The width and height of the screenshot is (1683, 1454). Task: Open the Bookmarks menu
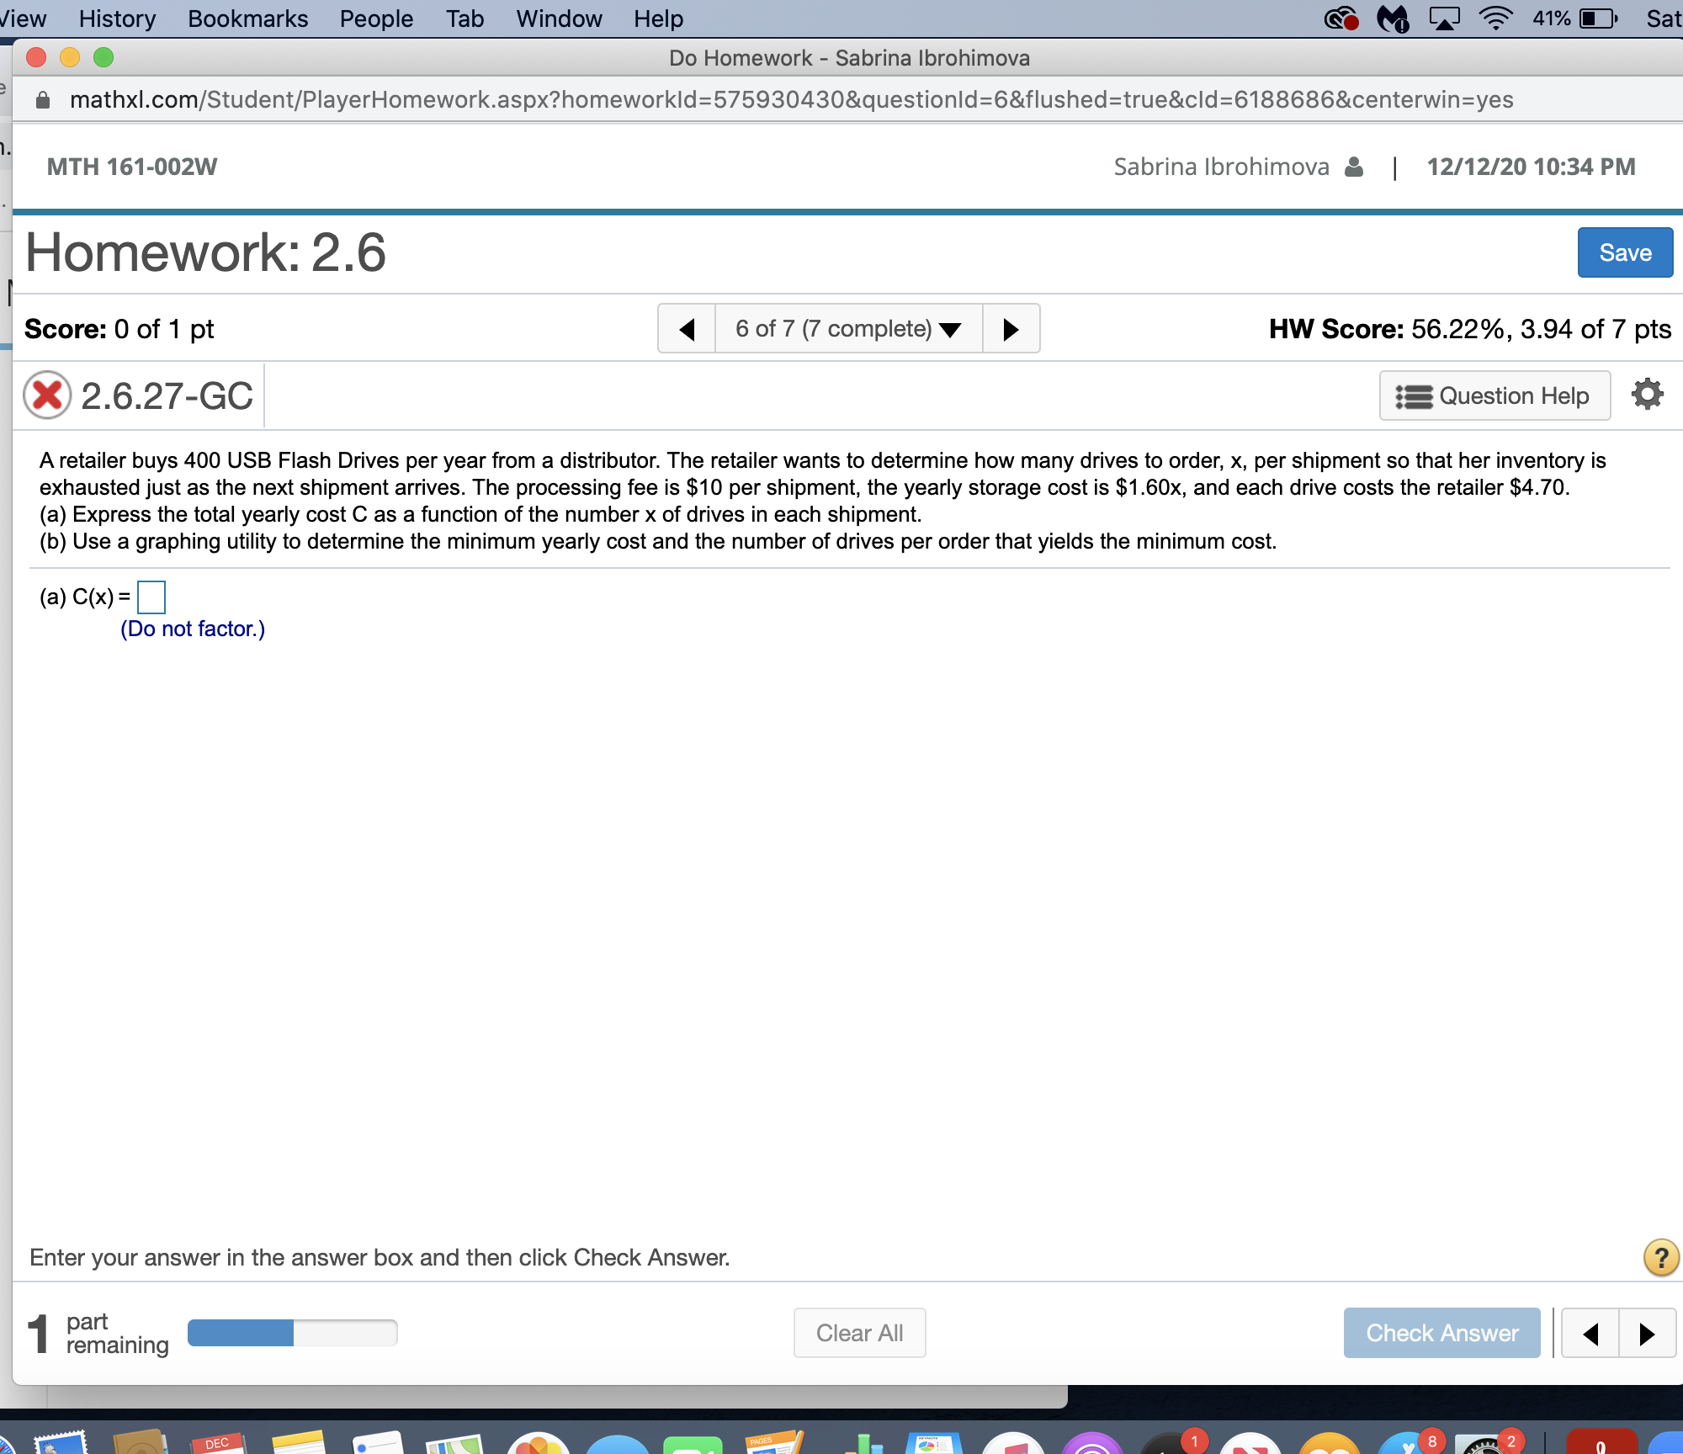[247, 19]
